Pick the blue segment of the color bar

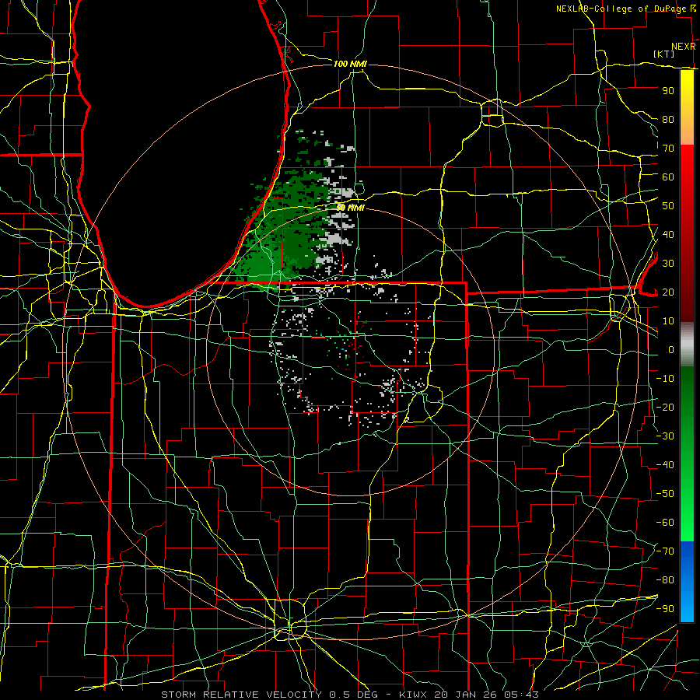coord(687,582)
